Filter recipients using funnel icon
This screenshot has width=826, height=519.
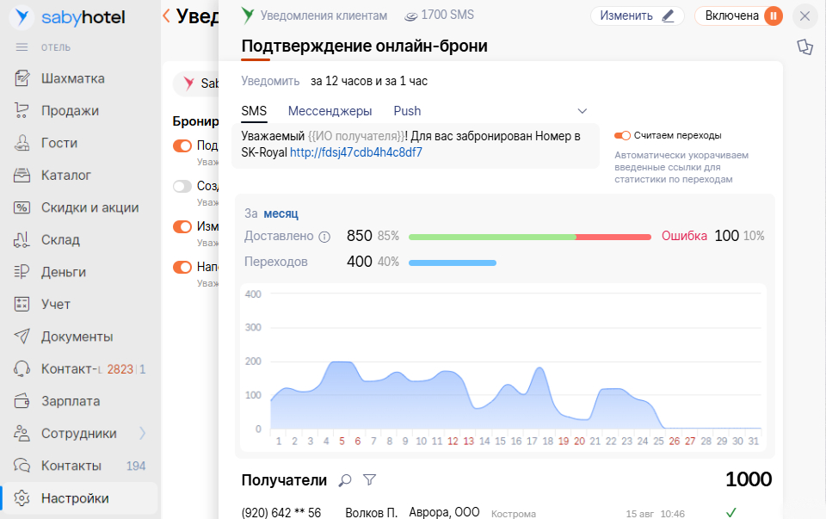369,480
